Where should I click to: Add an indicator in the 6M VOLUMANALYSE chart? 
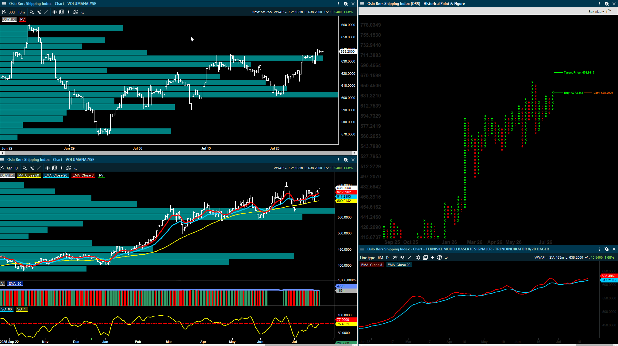pos(25,168)
